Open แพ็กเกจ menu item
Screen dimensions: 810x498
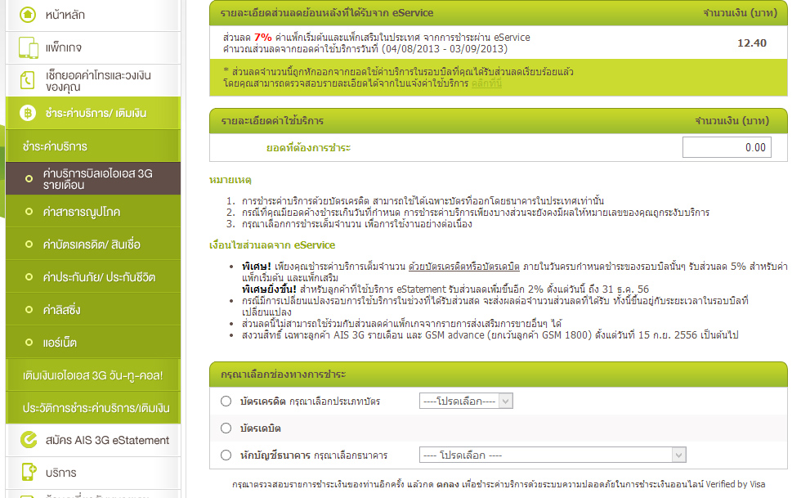[x=93, y=47]
